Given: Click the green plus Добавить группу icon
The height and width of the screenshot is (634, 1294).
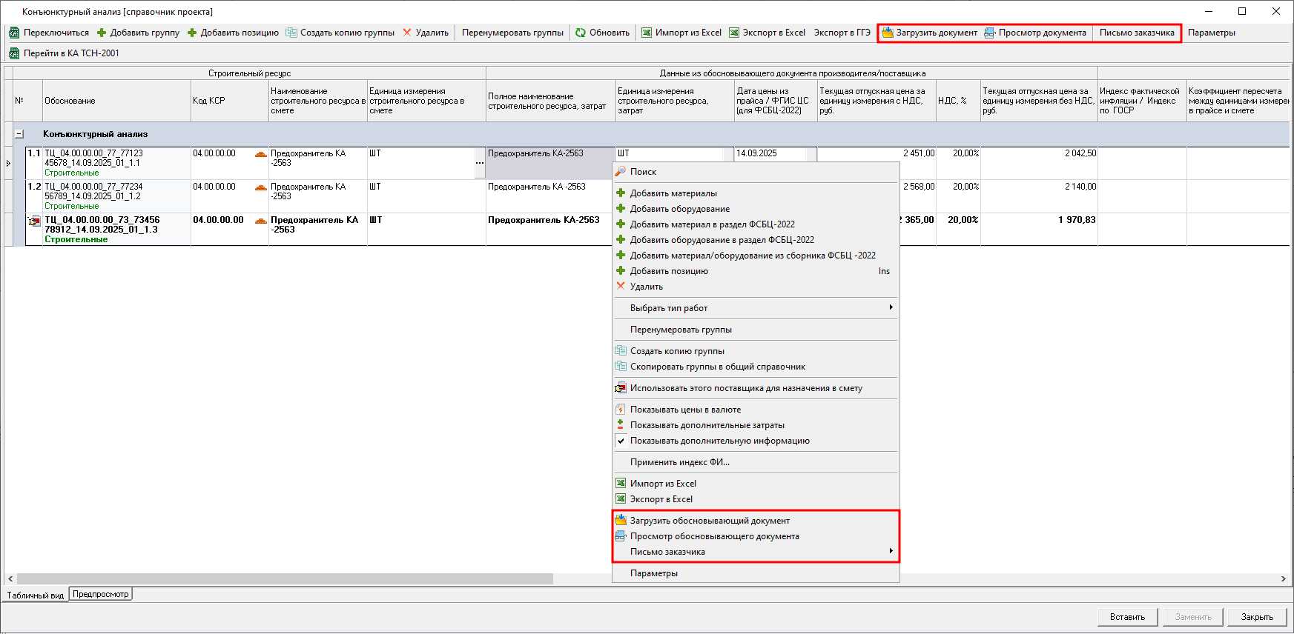Looking at the screenshot, I should tap(102, 33).
